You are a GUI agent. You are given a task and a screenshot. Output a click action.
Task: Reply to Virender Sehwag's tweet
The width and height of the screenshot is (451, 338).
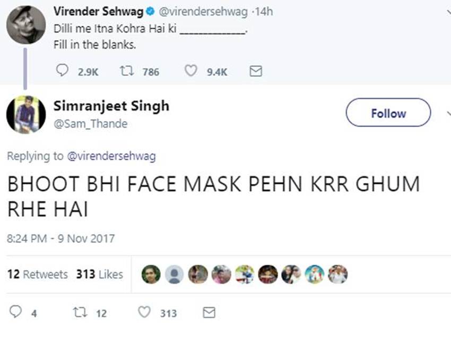pyautogui.click(x=63, y=71)
